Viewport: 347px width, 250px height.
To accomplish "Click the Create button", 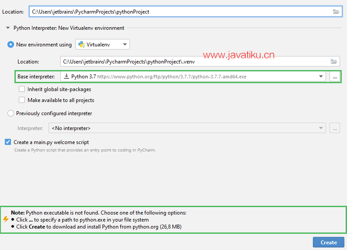I will point(329,242).
